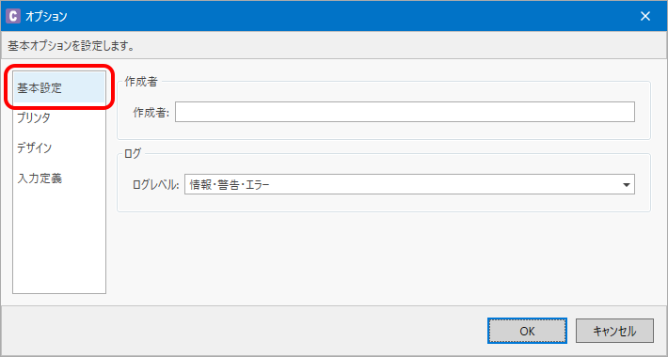Switch to the プリンタ settings page
The height and width of the screenshot is (357, 668).
pos(59,117)
